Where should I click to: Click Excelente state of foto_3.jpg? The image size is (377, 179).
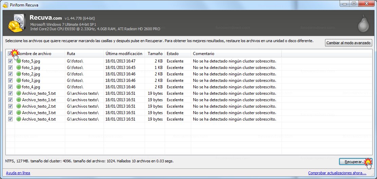tap(175, 80)
